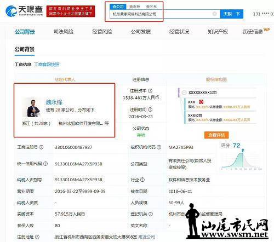Click the 实缴资本 value 57.915万人民币
274x242 pixels.
pyautogui.click(x=70, y=214)
